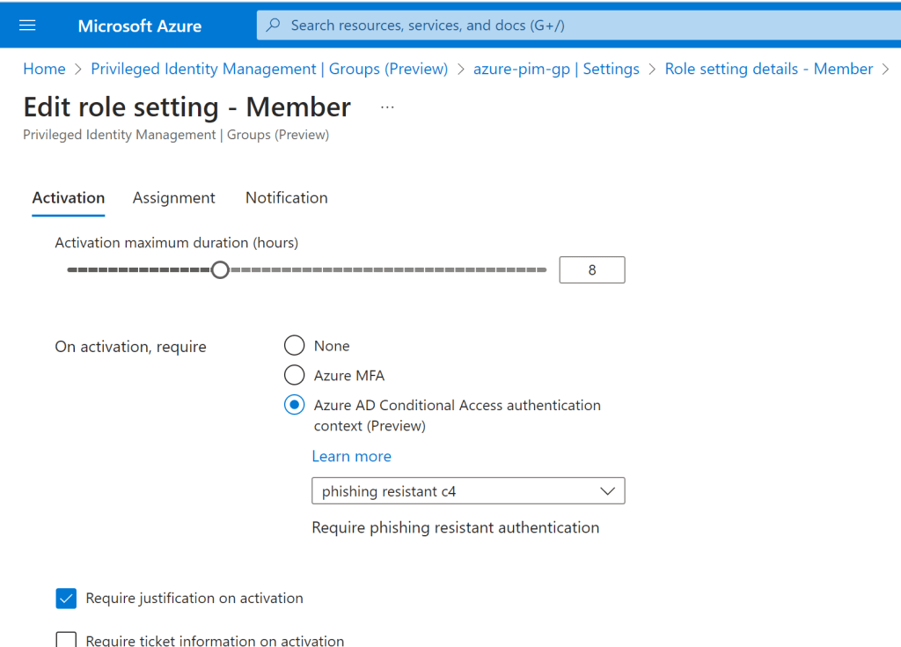Click the duration hours input box

pyautogui.click(x=591, y=270)
